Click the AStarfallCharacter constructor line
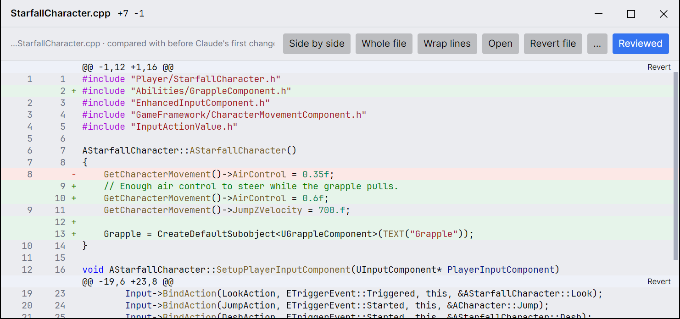 (x=337, y=150)
